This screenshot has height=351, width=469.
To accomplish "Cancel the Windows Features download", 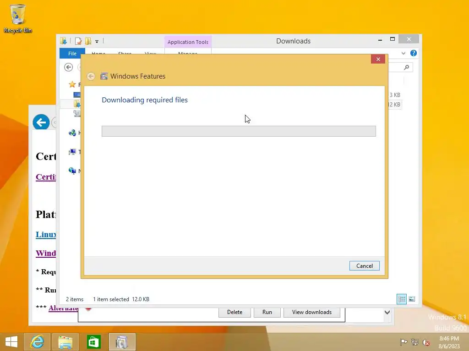I will click(364, 266).
